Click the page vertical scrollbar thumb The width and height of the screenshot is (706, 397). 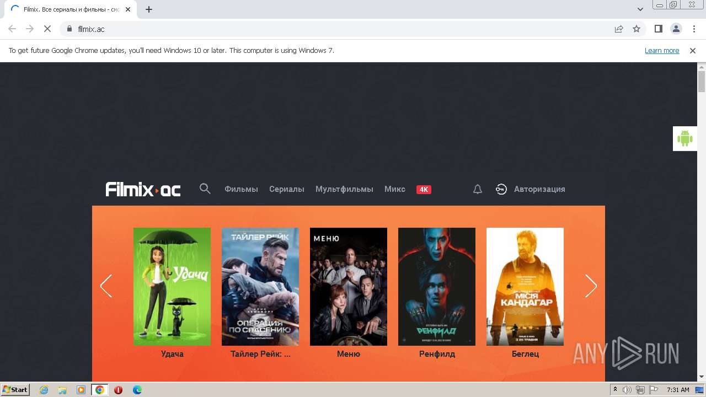702,82
